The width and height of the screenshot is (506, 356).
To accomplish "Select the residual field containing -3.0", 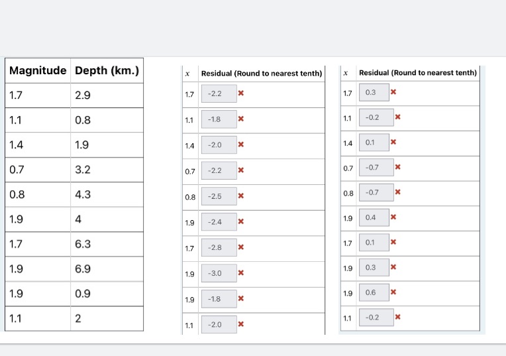I will point(219,273).
